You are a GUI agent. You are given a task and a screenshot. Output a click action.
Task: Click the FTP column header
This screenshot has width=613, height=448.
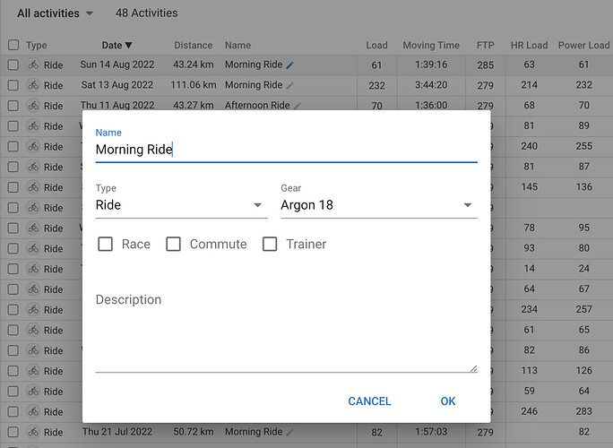(485, 46)
